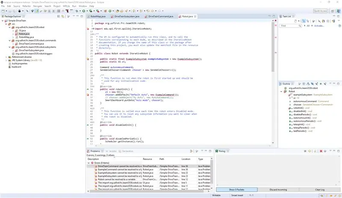342x198 pixels.
Task: Click the search magnifier in Find box
Action: pos(300,26)
